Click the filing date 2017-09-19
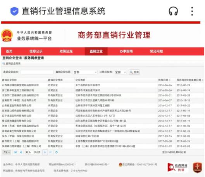Screen dimensions: 205x177 pyautogui.click(x=183, y=111)
